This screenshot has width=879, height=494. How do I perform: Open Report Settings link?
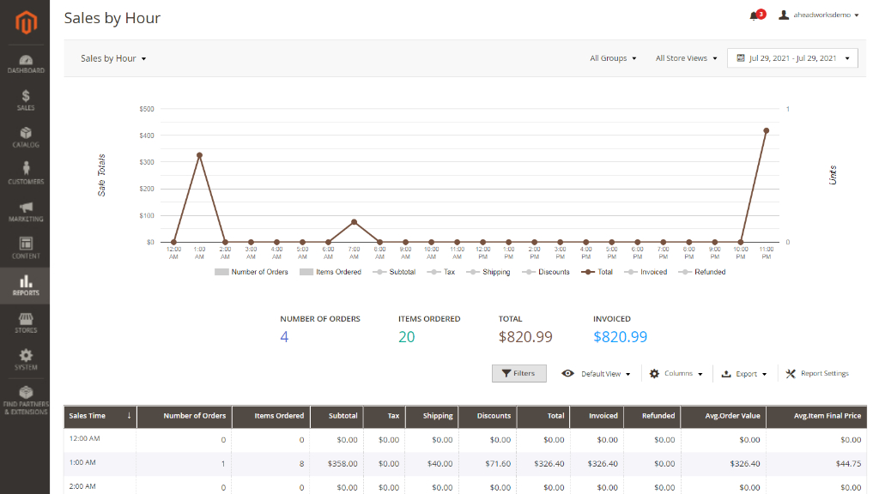point(817,374)
